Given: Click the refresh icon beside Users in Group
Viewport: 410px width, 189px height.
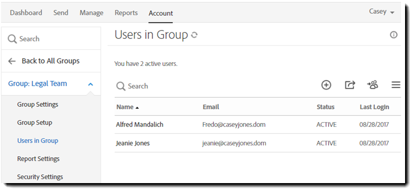Looking at the screenshot, I should tap(194, 35).
